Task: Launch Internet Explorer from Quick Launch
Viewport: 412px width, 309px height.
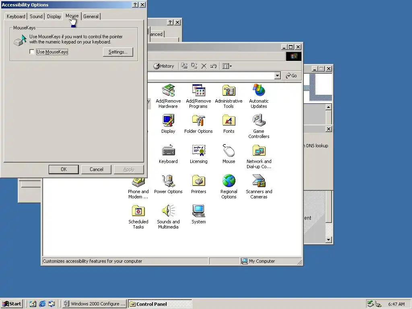Action: [42, 304]
